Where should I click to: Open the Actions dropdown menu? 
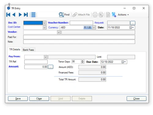click(123, 15)
